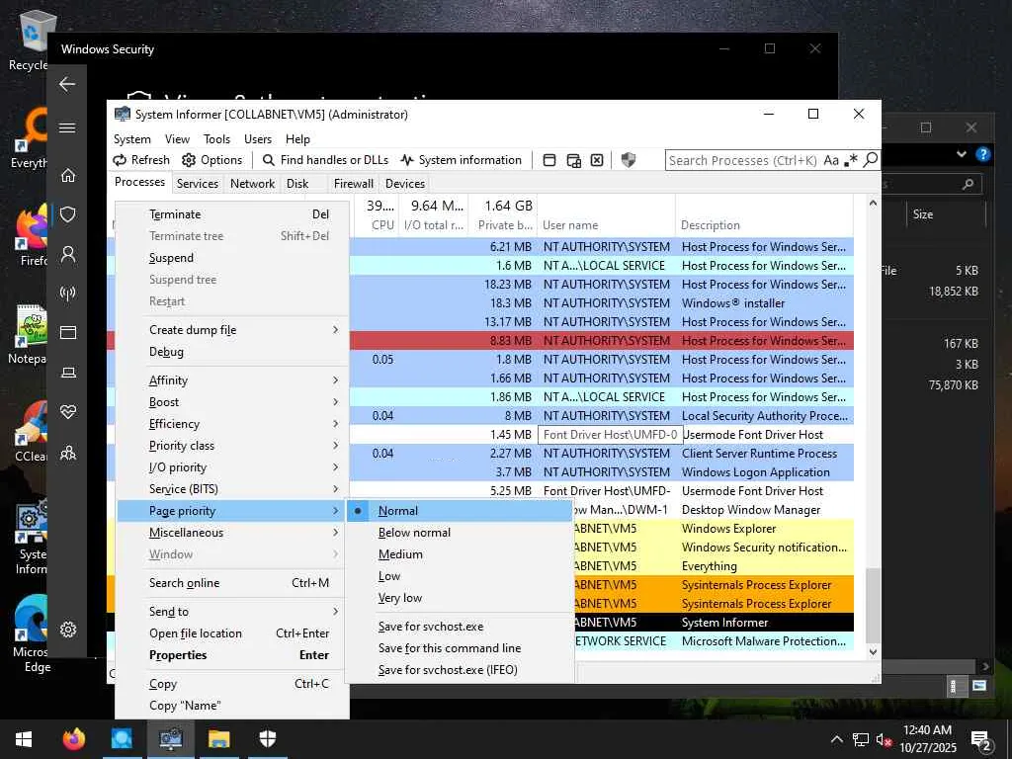Open Windows Security taskbar shield icon

[x=267, y=739]
